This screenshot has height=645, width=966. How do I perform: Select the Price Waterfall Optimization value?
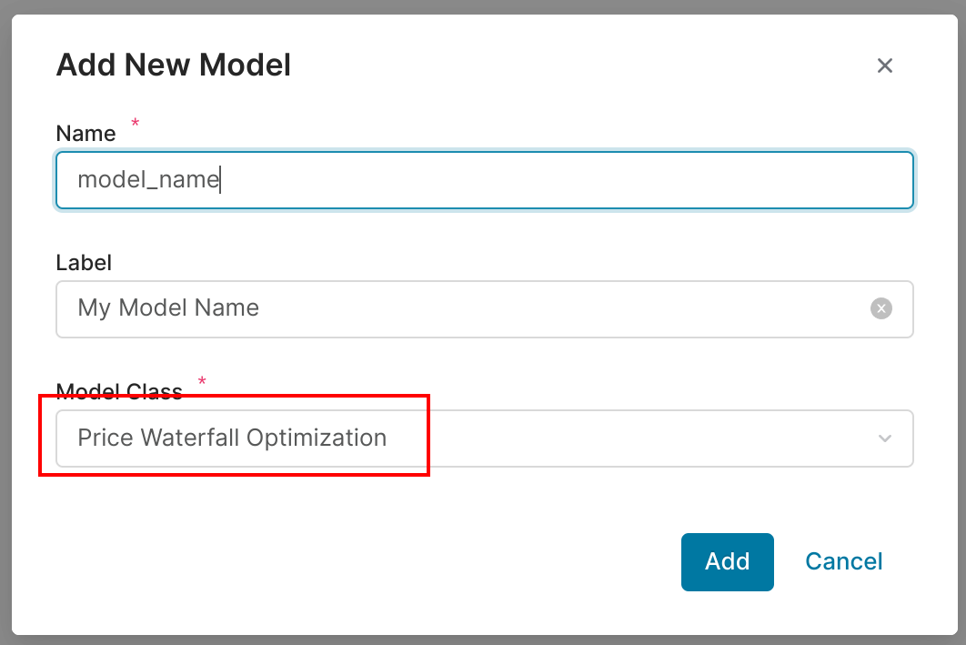[232, 438]
